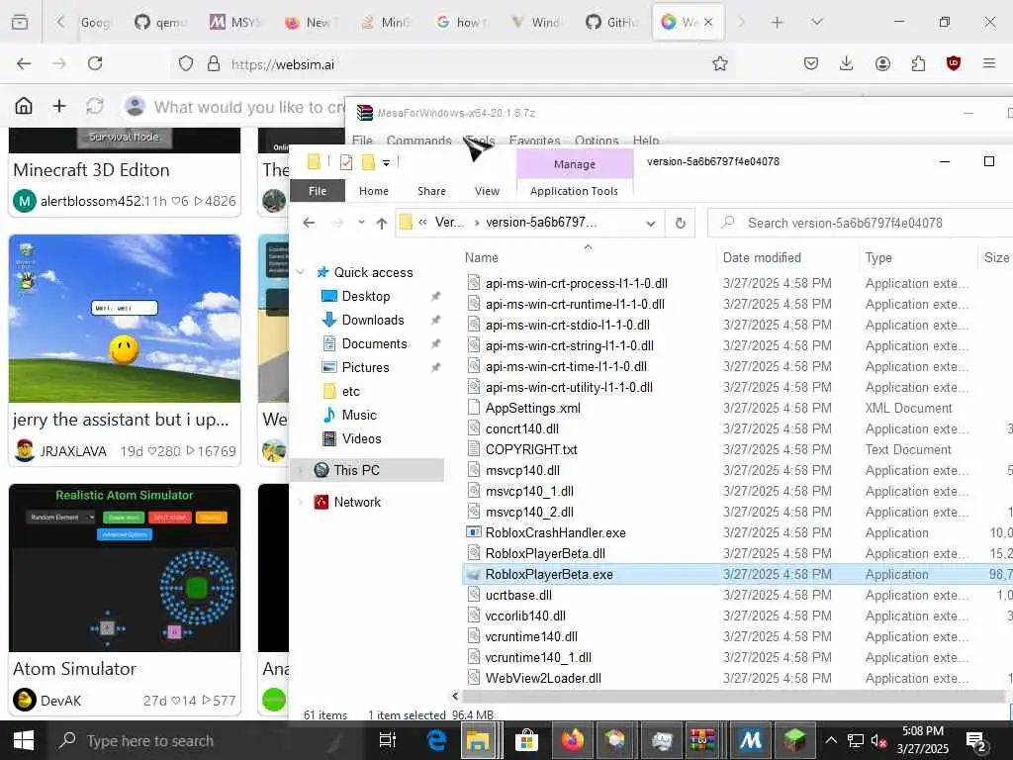Image resolution: width=1013 pixels, height=760 pixels.
Task: Open the list all tabs dropdown
Action: [817, 23]
